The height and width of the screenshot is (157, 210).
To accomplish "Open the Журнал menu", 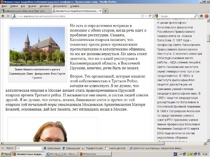I will pyautogui.click(x=32, y=6).
